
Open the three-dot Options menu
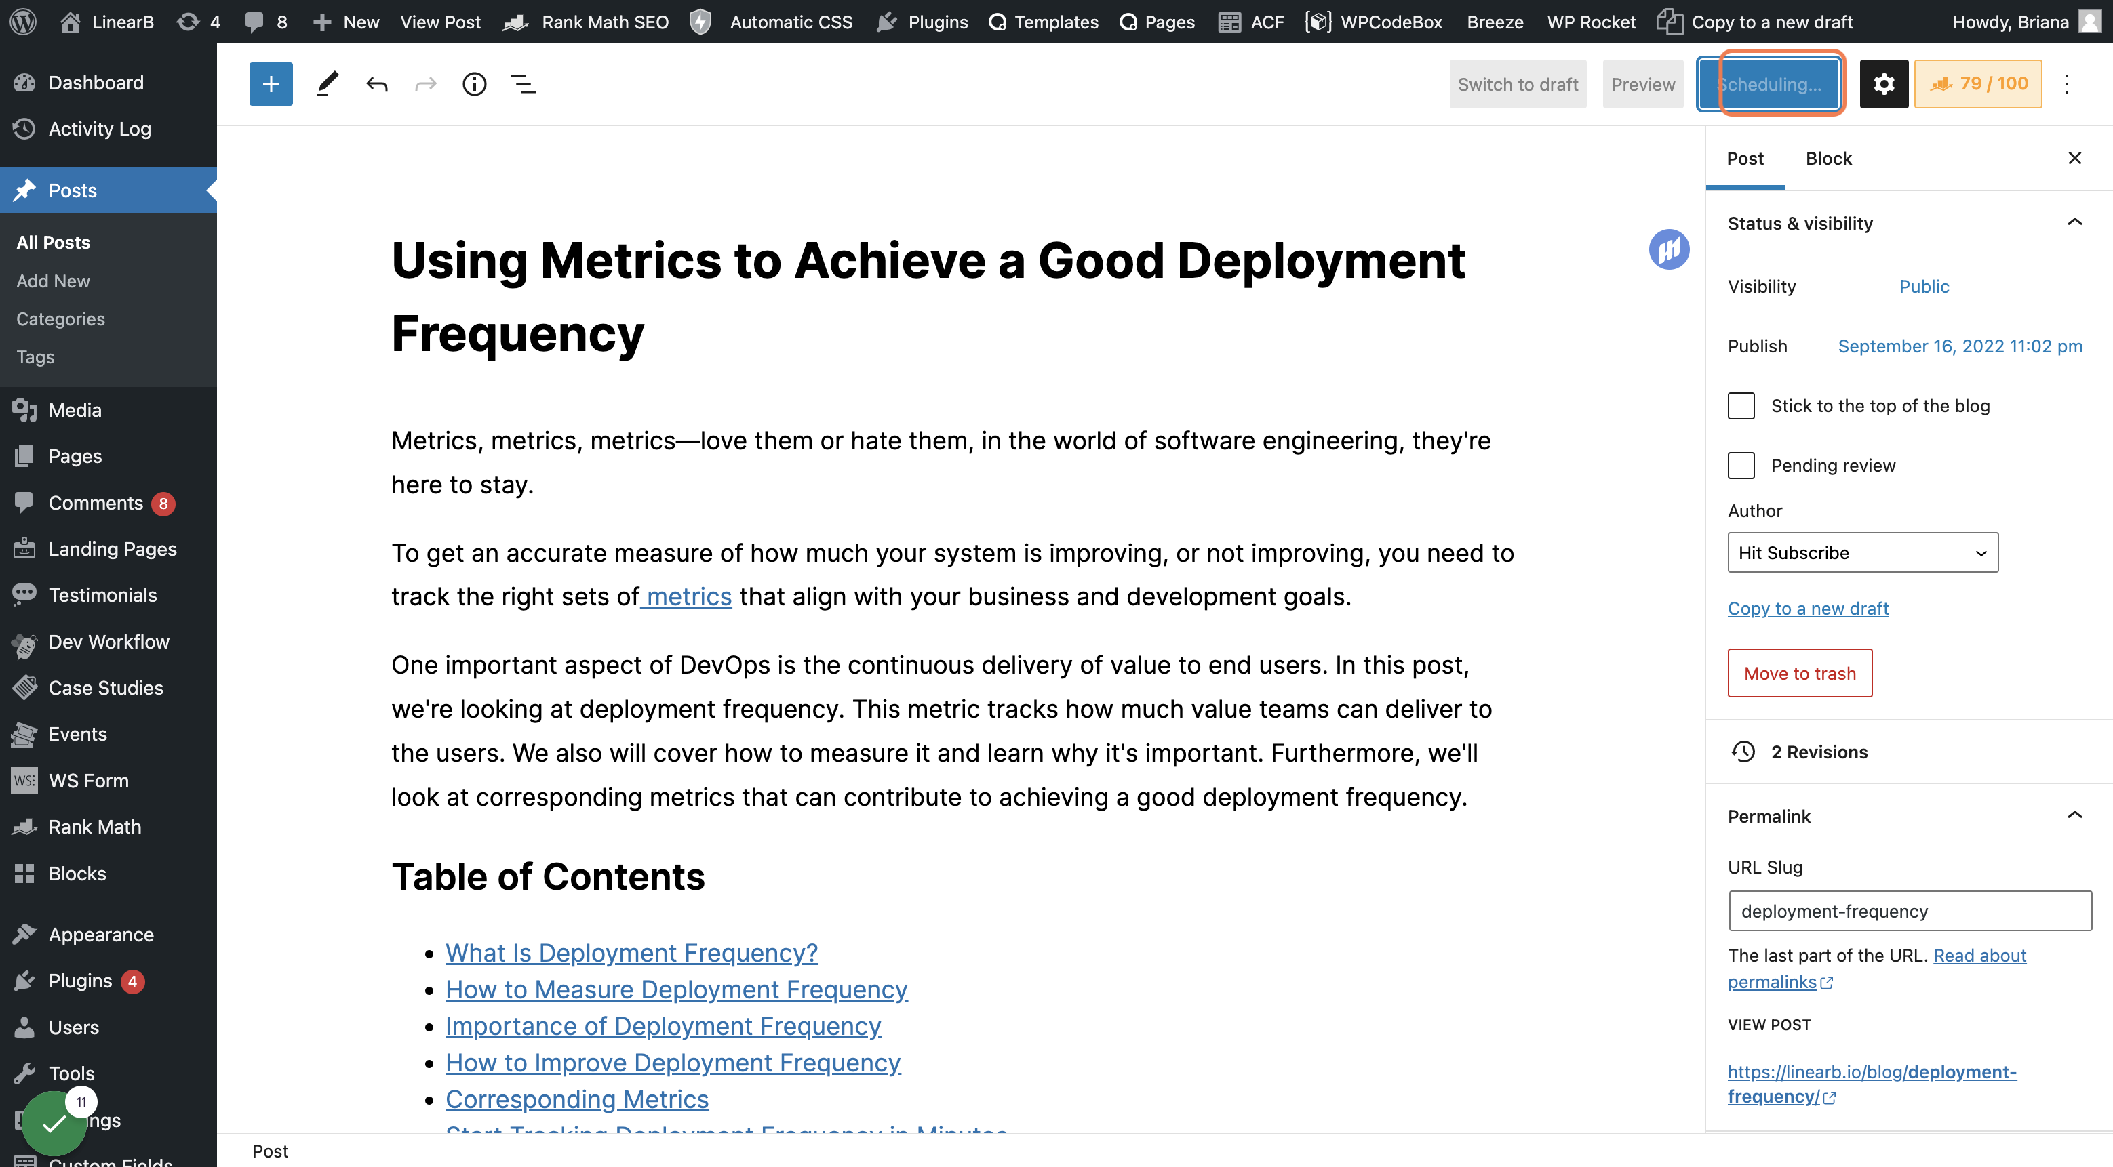tap(2066, 83)
